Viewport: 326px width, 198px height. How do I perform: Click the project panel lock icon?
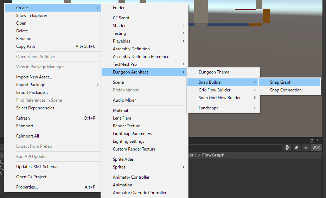point(312,141)
